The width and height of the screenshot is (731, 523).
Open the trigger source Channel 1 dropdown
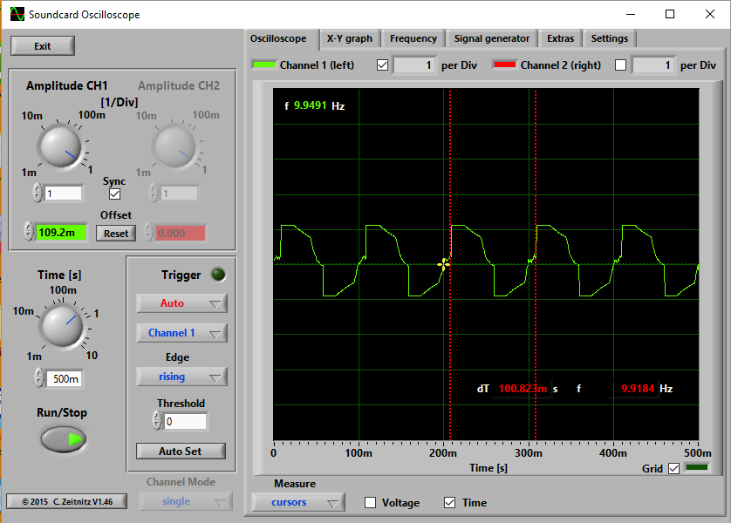(181, 332)
